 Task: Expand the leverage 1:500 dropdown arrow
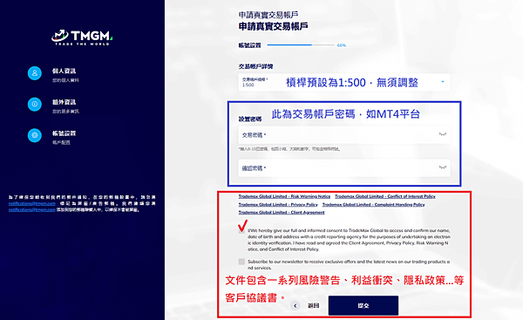point(443,82)
